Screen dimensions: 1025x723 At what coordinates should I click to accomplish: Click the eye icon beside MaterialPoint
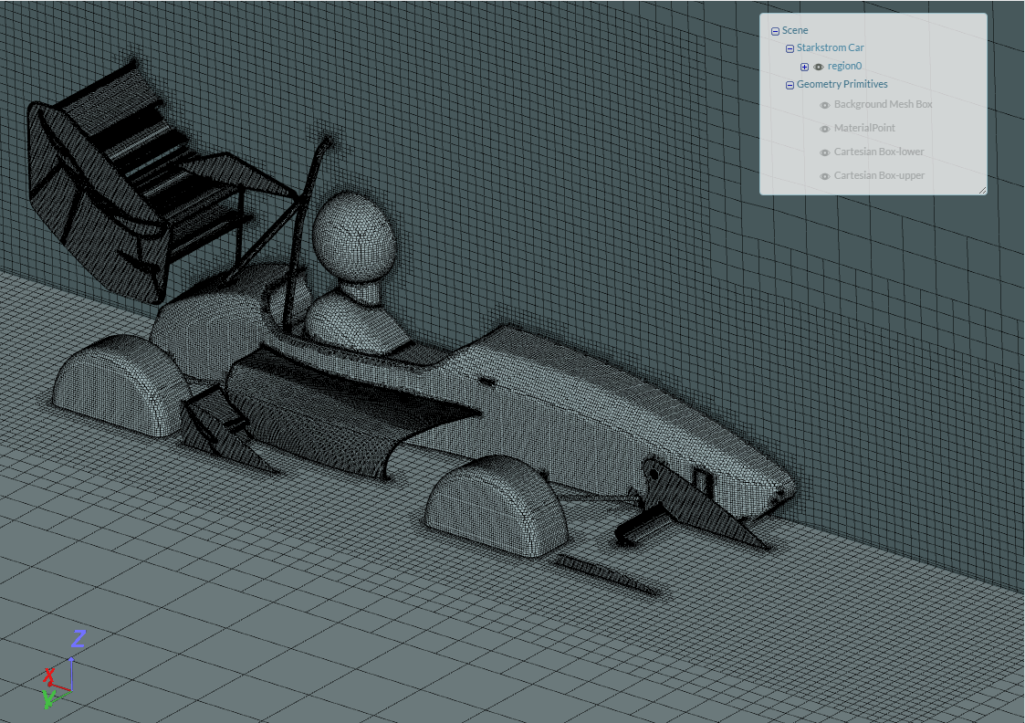pos(824,129)
